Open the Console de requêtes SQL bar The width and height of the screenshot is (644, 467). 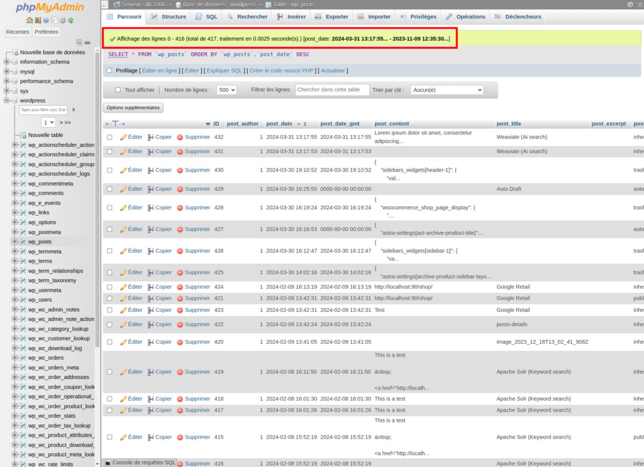point(140,463)
